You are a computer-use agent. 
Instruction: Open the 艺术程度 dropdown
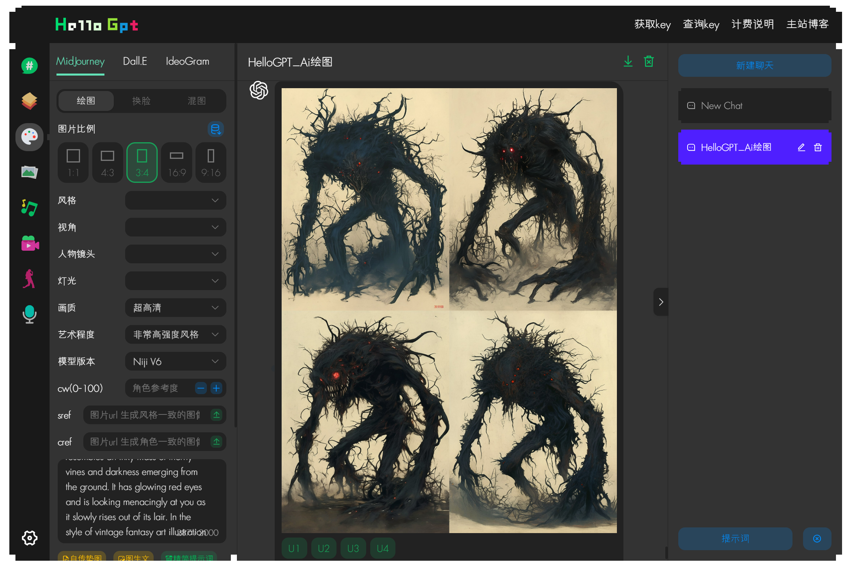[x=176, y=334]
